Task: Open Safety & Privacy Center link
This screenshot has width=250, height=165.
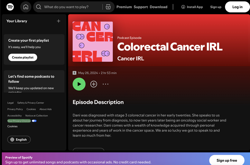Action: click(x=31, y=103)
